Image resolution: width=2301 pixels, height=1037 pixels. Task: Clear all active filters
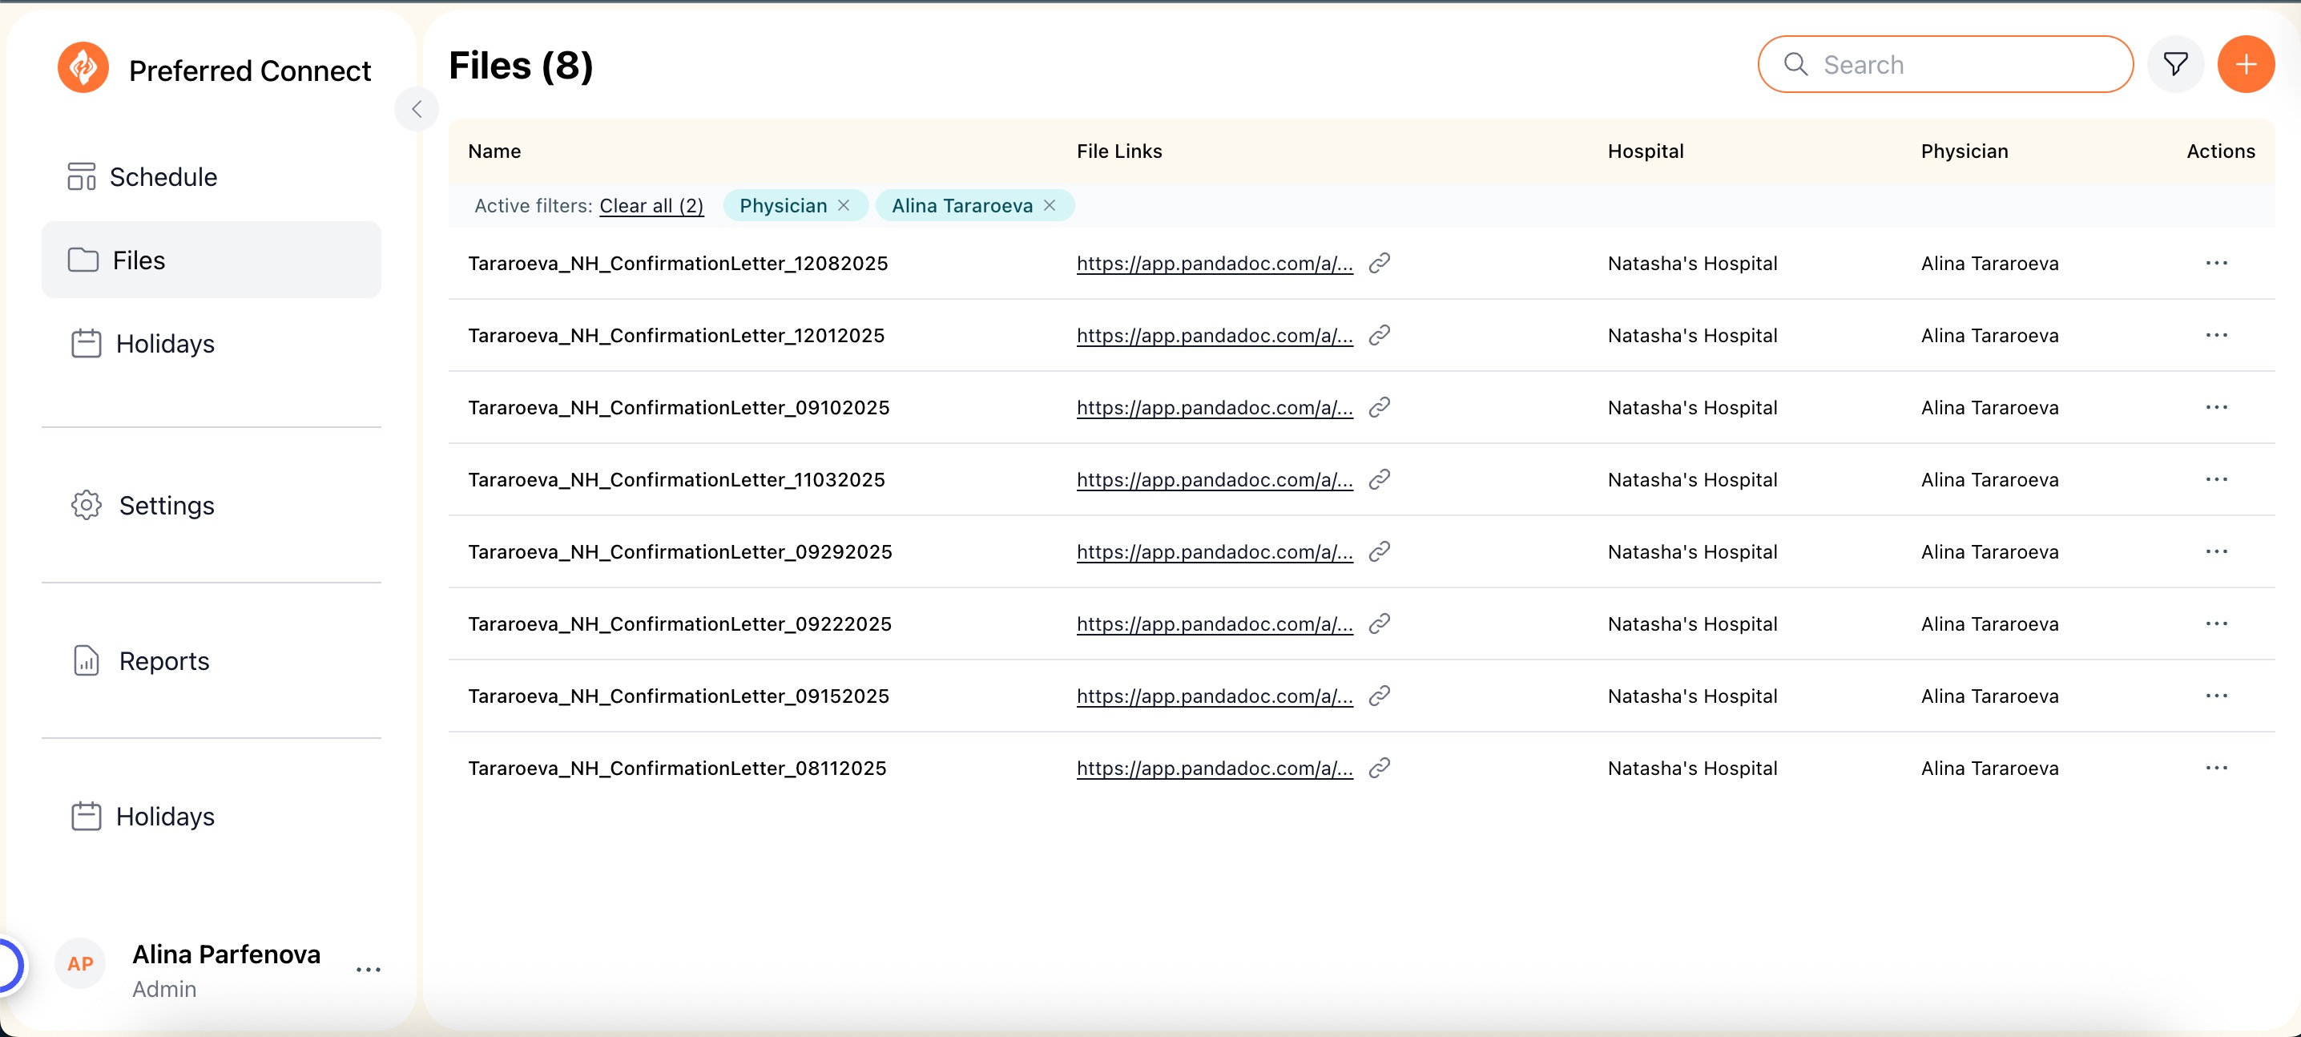pyautogui.click(x=651, y=205)
